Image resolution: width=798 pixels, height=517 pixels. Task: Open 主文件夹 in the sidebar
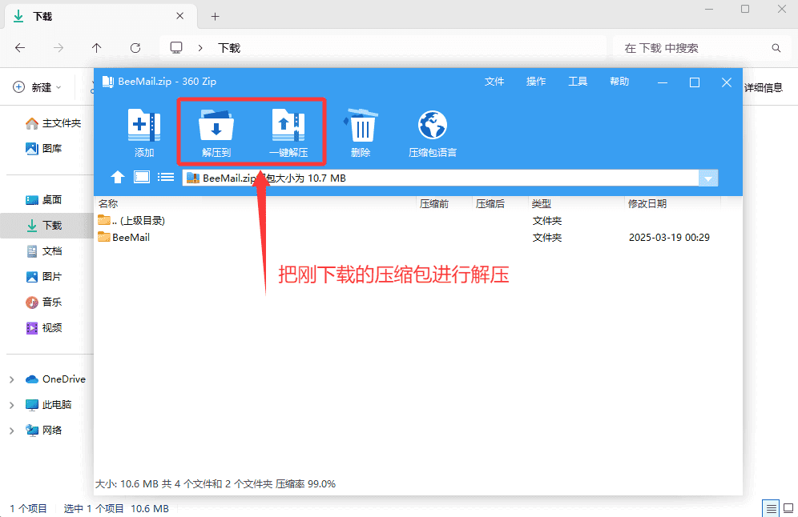click(x=53, y=123)
